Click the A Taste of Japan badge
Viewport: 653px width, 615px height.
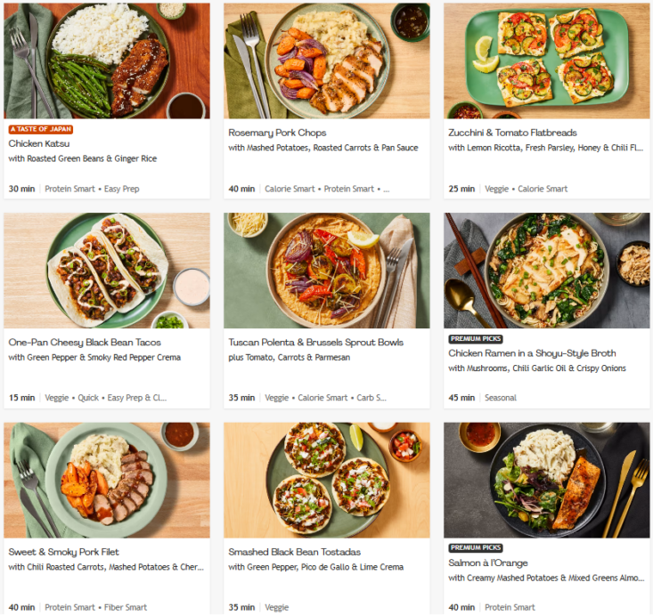(x=40, y=129)
